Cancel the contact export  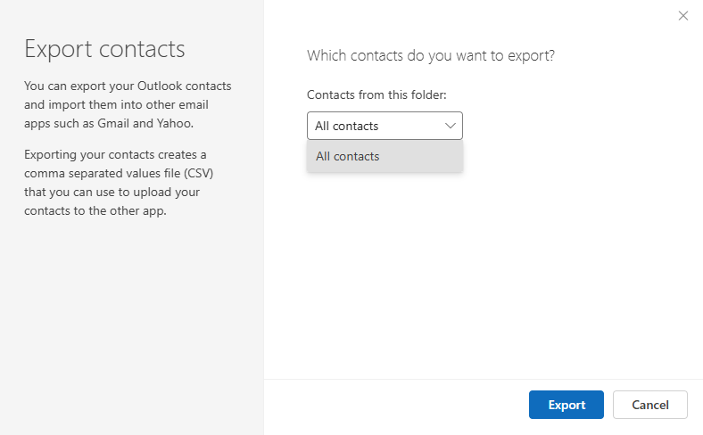649,405
